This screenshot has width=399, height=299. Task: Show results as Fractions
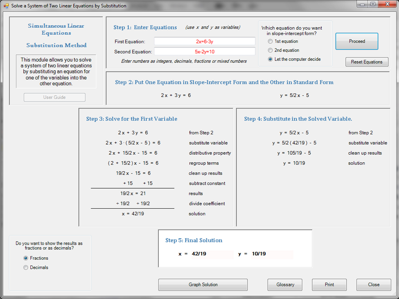click(x=26, y=258)
